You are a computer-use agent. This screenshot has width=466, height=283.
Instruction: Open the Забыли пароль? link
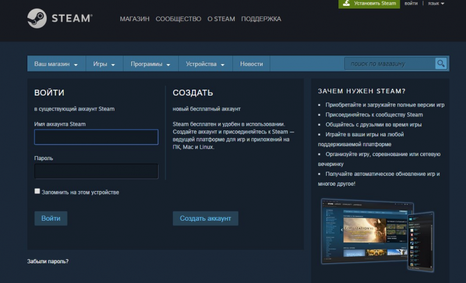[x=48, y=261]
